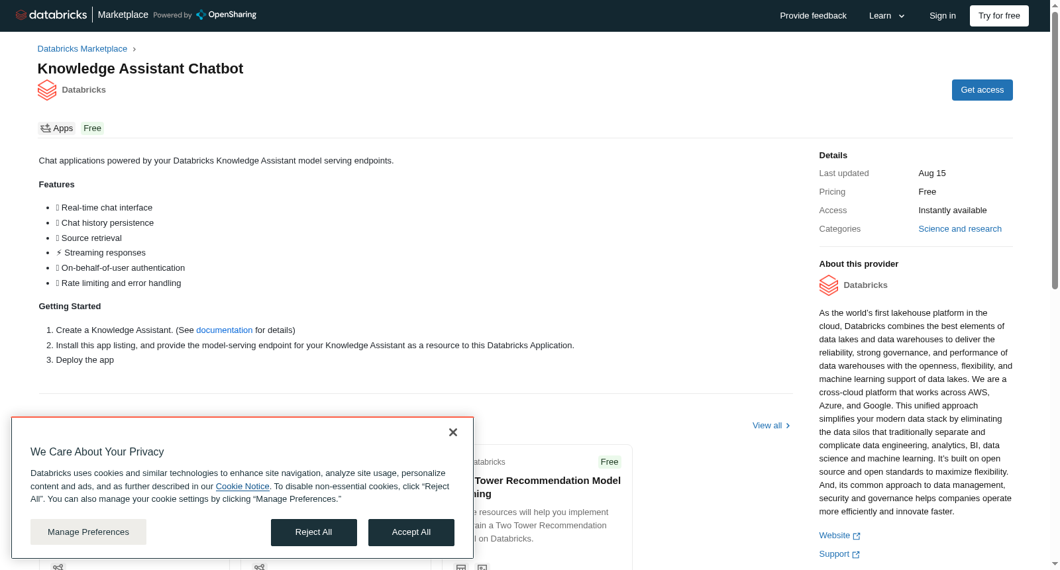This screenshot has width=1060, height=570.
Task: Open the Science and research category link
Action: tap(960, 229)
